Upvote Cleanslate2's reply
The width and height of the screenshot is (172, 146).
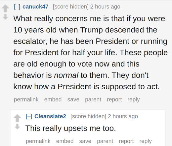(x=17, y=118)
